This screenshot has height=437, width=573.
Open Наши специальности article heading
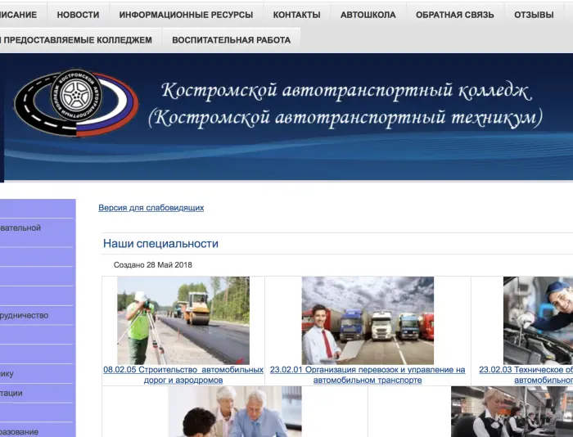[x=160, y=244]
